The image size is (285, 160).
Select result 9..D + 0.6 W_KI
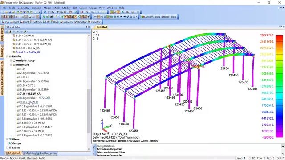click(29, 102)
